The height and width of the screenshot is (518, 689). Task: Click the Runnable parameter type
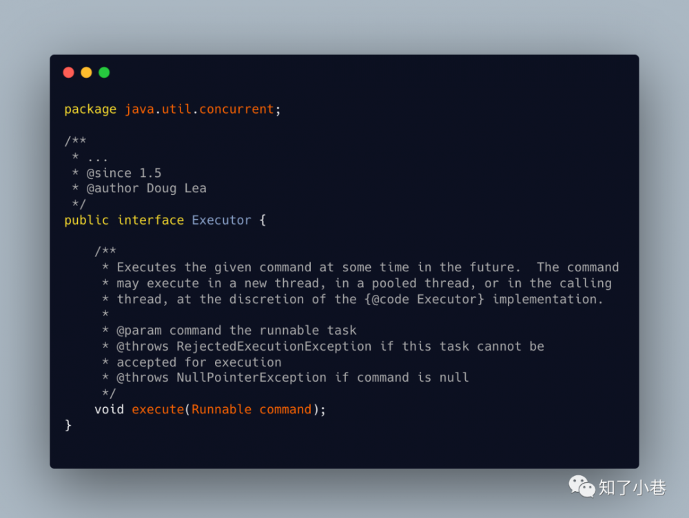221,409
